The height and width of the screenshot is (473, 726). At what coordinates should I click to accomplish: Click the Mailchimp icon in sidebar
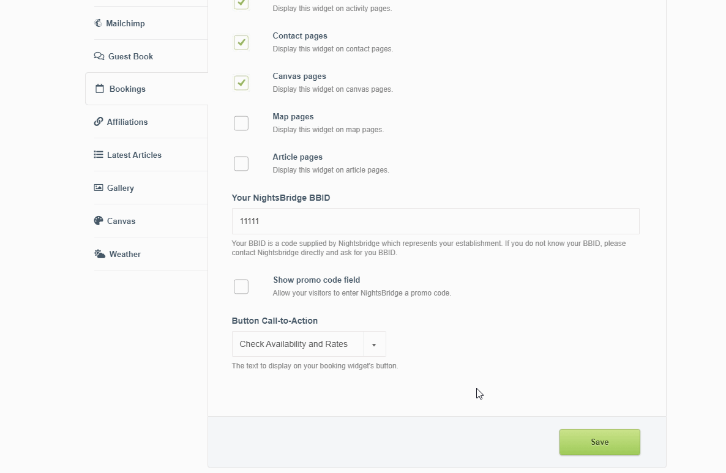98,23
